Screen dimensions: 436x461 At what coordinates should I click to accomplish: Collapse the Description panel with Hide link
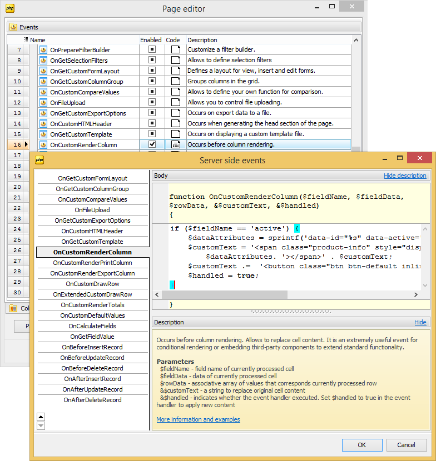click(x=420, y=322)
